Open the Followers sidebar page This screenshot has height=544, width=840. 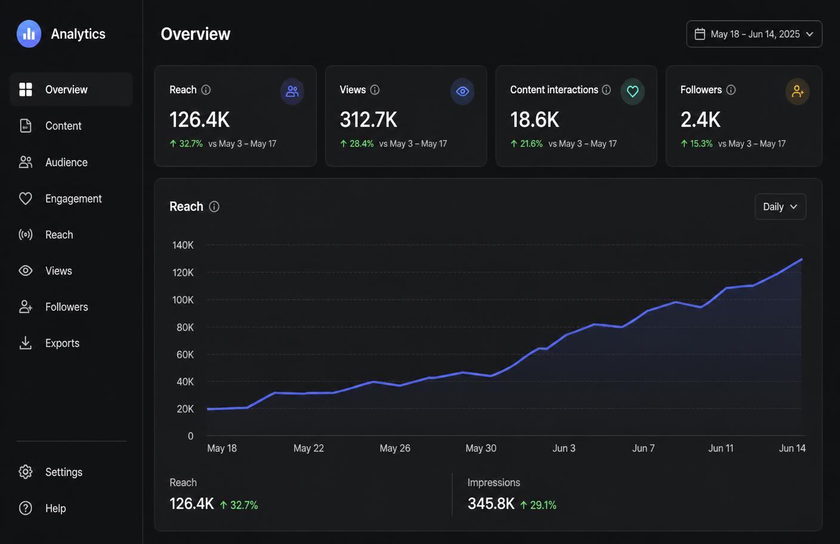pyautogui.click(x=71, y=307)
